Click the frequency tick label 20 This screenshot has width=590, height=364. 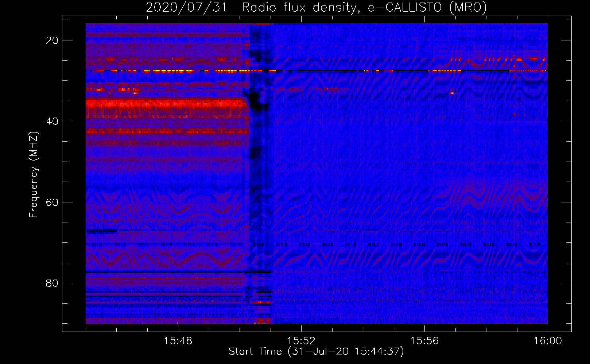click(52, 40)
